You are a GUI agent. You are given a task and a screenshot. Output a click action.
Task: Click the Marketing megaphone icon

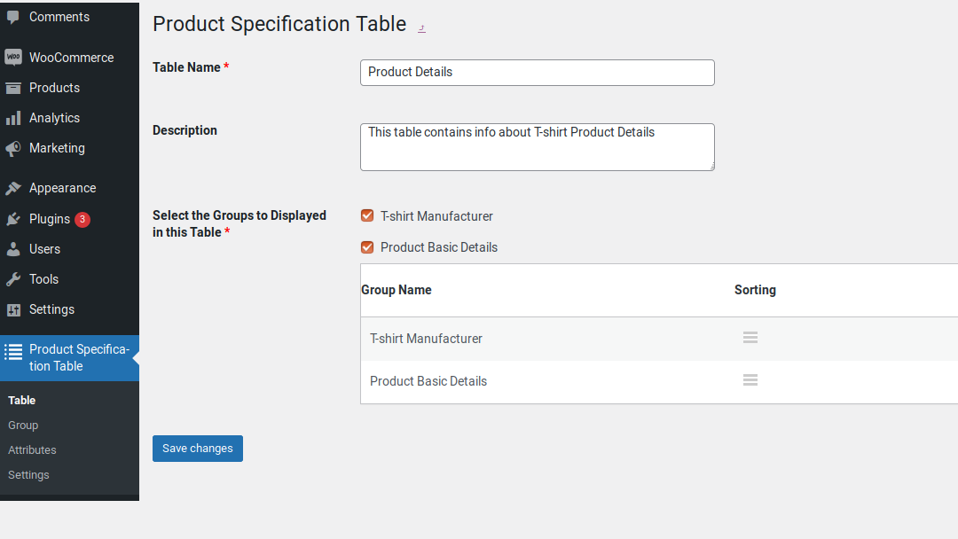(x=12, y=147)
